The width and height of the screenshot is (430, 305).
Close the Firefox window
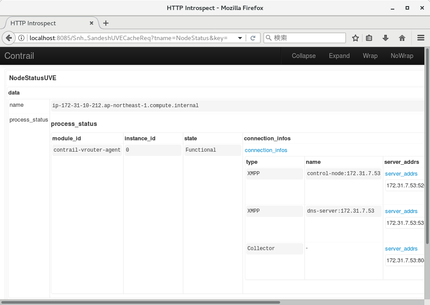[422, 8]
